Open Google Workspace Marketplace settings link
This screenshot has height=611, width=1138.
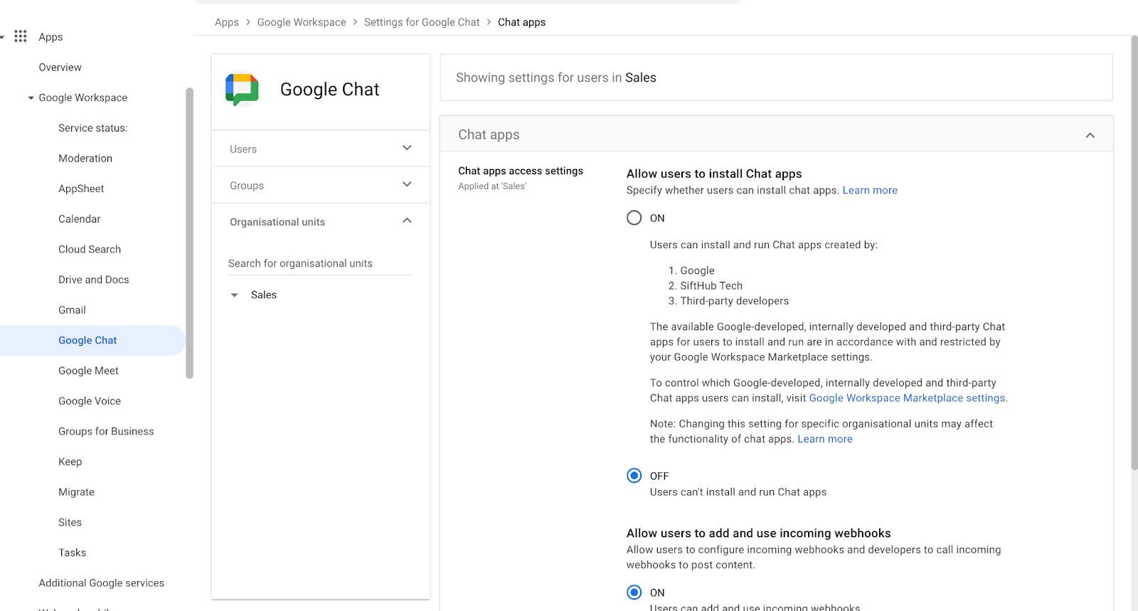pos(907,398)
